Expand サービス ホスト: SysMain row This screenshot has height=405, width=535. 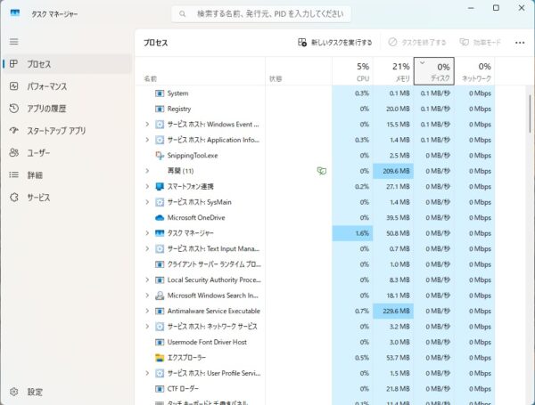[x=147, y=202]
